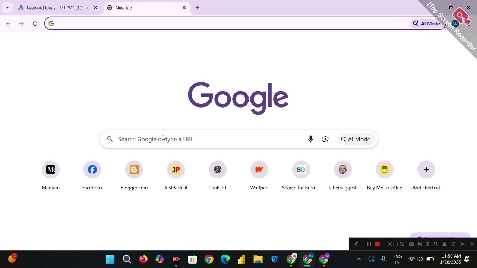This screenshot has height=268, width=477.
Task: Toggle the recorder's muted speaker
Action: click(420, 244)
